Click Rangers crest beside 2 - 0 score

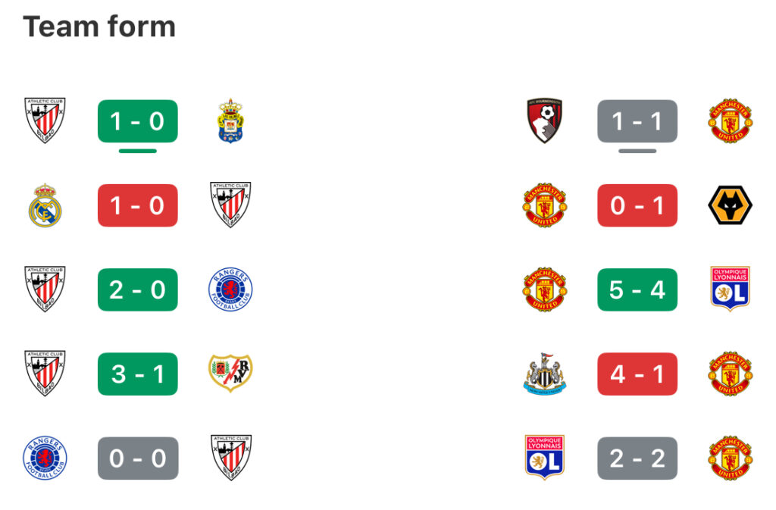pos(230,289)
